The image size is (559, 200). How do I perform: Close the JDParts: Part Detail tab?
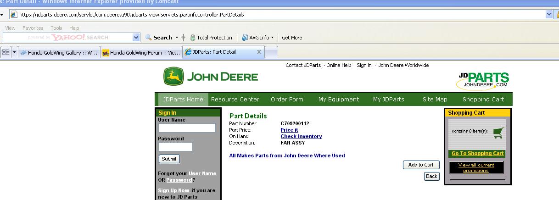click(x=259, y=52)
